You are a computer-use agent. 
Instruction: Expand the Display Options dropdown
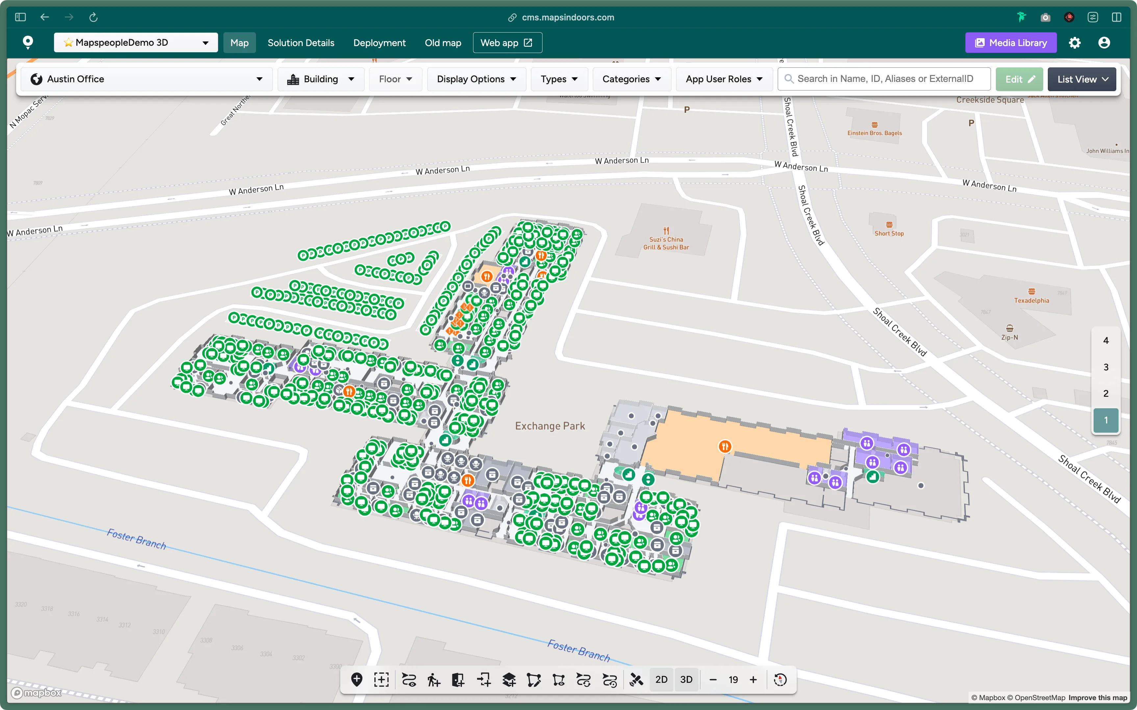coord(476,79)
